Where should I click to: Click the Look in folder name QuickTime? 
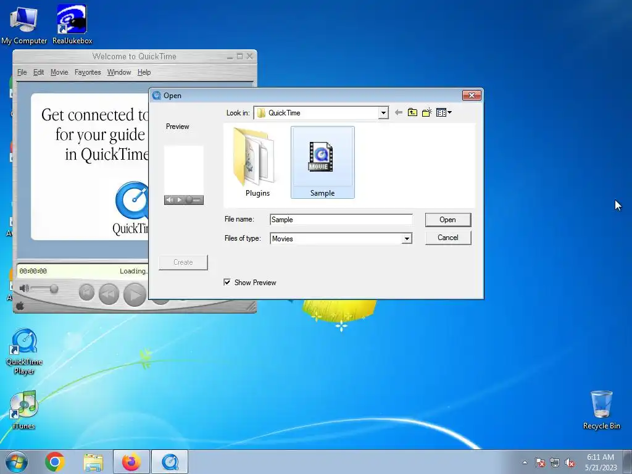(x=285, y=113)
